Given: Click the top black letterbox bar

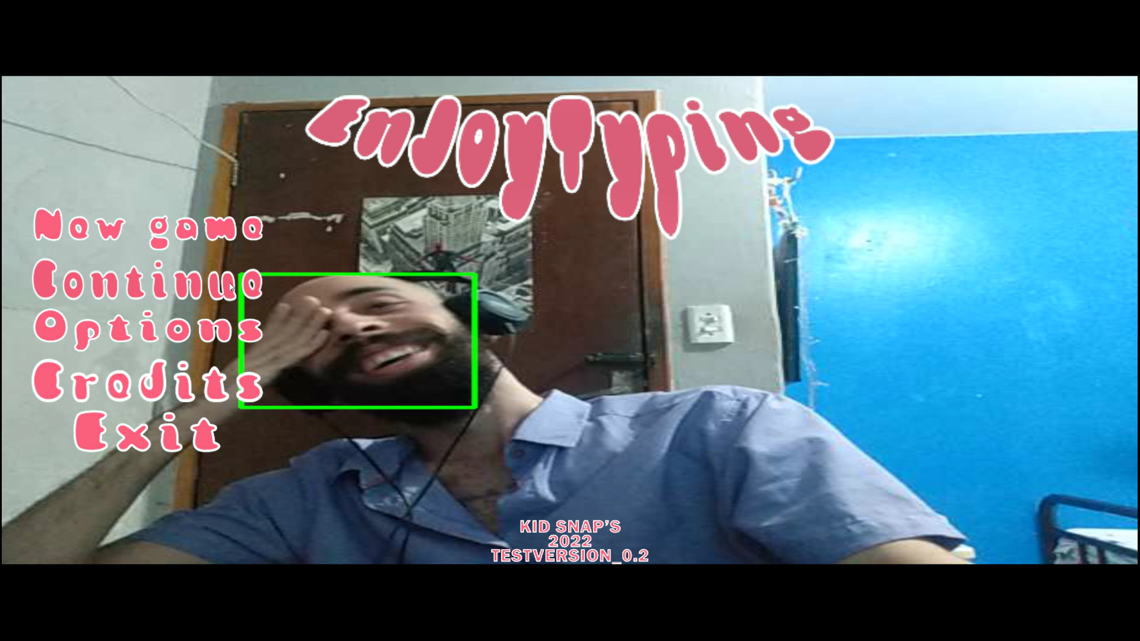Looking at the screenshot, I should pyautogui.click(x=570, y=36).
